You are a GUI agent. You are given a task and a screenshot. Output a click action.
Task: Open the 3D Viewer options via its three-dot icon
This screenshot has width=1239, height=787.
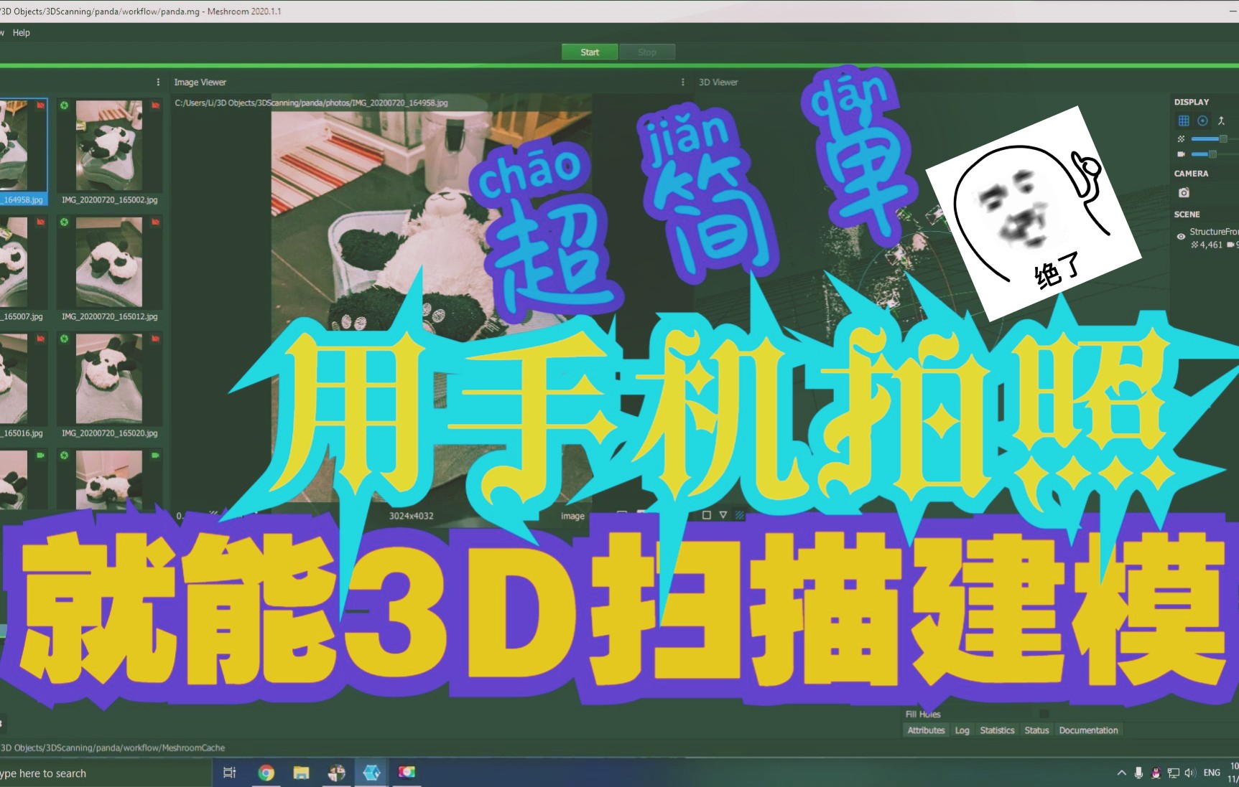[682, 82]
